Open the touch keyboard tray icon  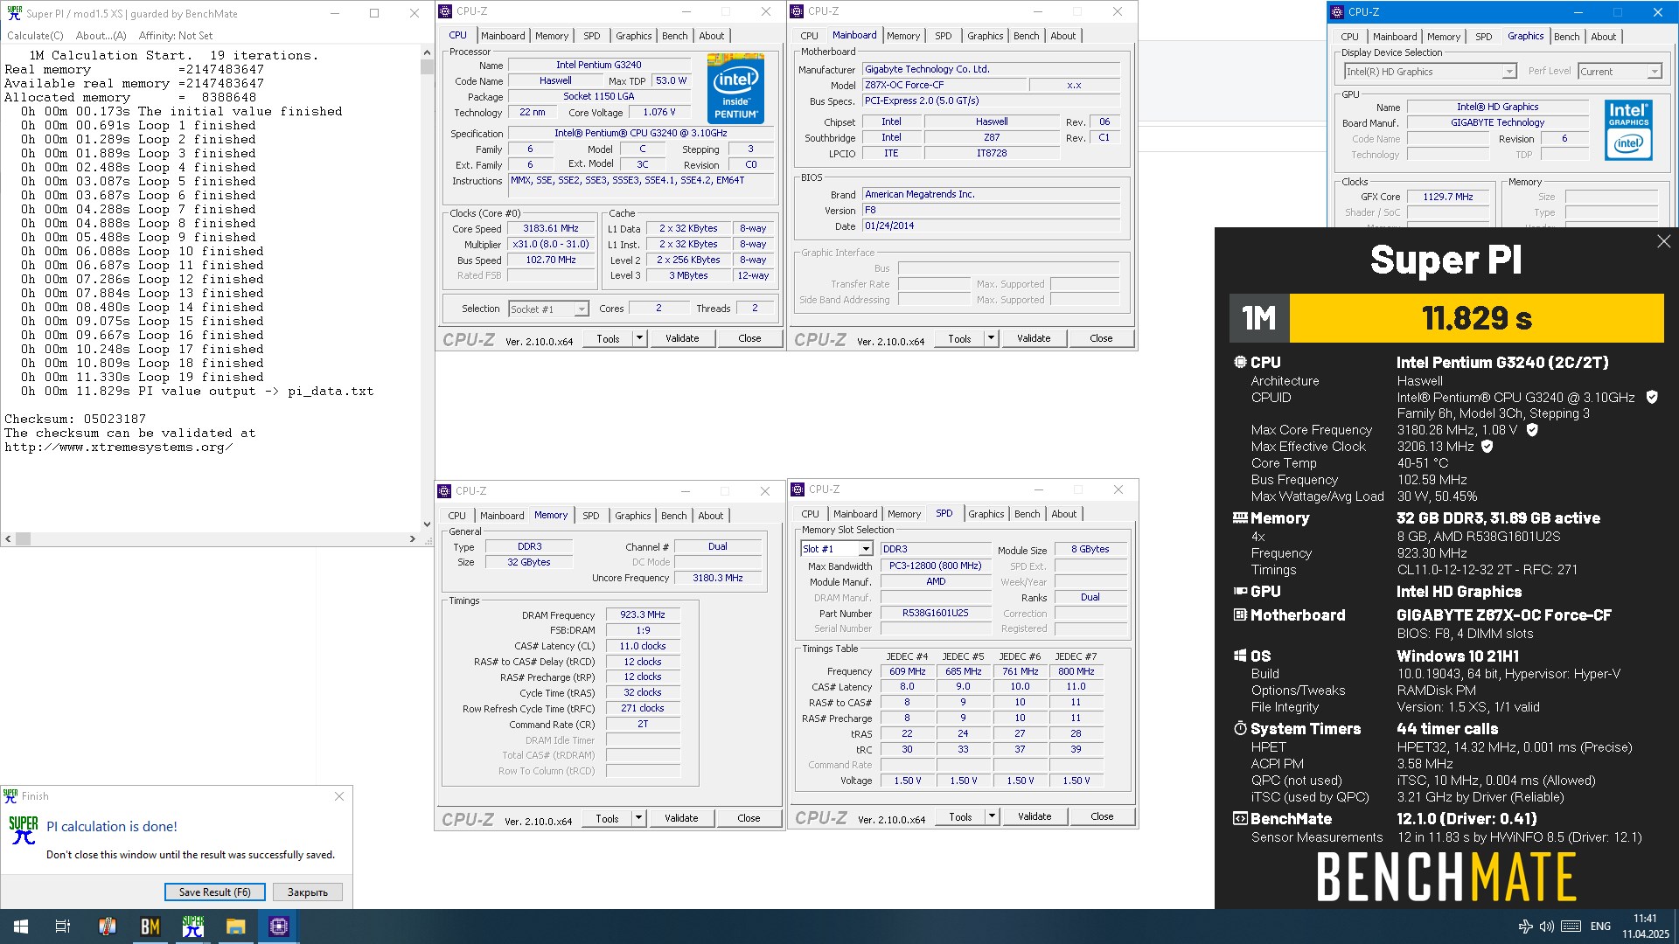pyautogui.click(x=1571, y=927)
